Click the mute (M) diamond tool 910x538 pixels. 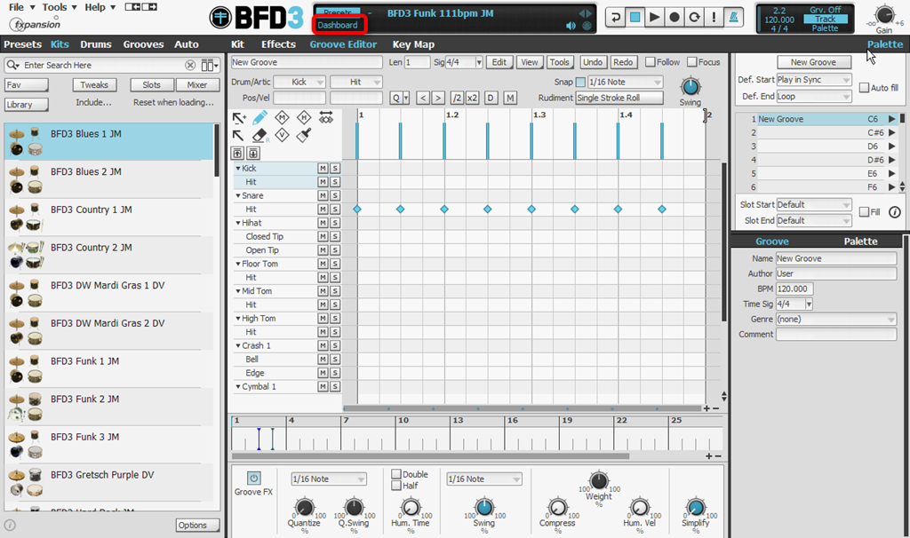pos(282,117)
